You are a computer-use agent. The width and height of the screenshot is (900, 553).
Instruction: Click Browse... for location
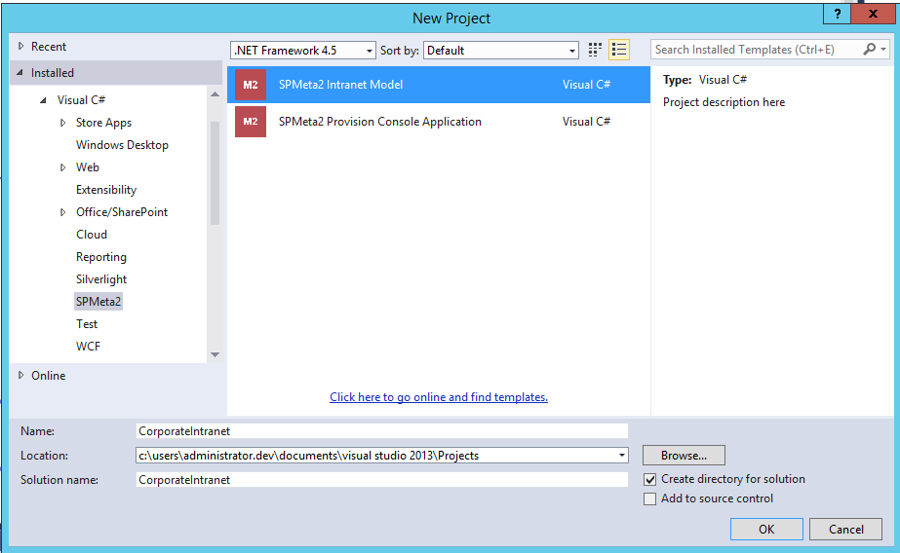point(684,456)
